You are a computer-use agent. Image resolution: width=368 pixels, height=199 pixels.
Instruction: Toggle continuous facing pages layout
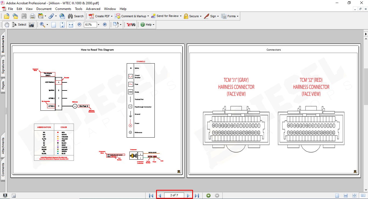(355, 195)
